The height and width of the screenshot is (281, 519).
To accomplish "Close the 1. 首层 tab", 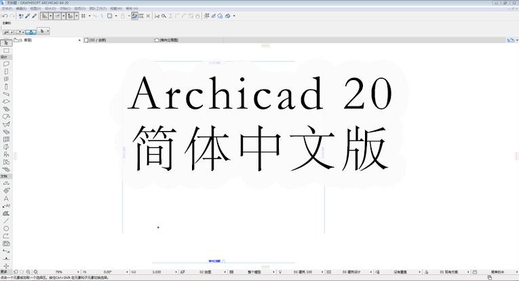I will point(79,40).
